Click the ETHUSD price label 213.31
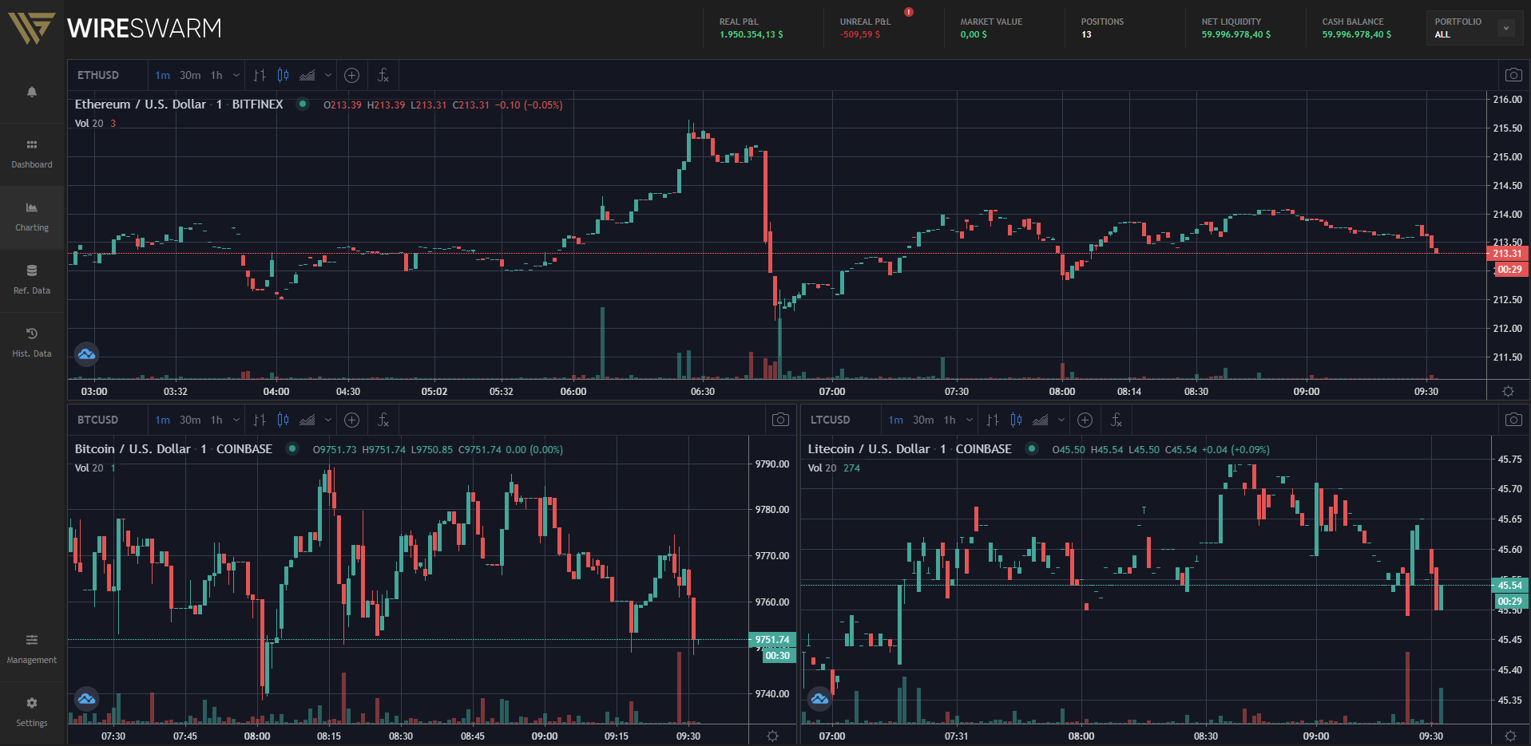The height and width of the screenshot is (746, 1531). [1508, 253]
